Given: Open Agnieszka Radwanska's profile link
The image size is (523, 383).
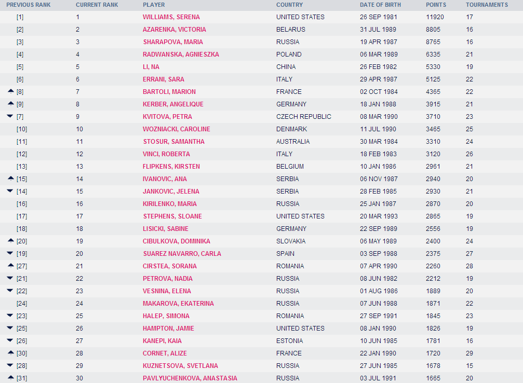Looking at the screenshot, I should tap(181, 54).
